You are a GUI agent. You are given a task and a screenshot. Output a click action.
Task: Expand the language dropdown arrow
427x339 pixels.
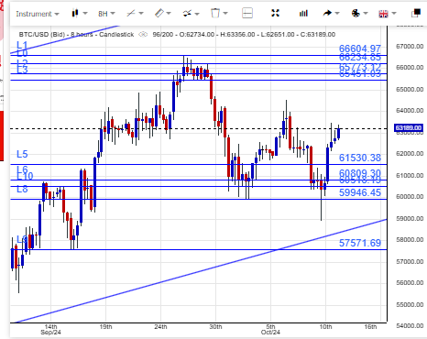tap(394, 13)
